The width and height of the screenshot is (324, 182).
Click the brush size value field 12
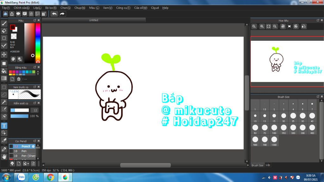click(x=35, y=110)
